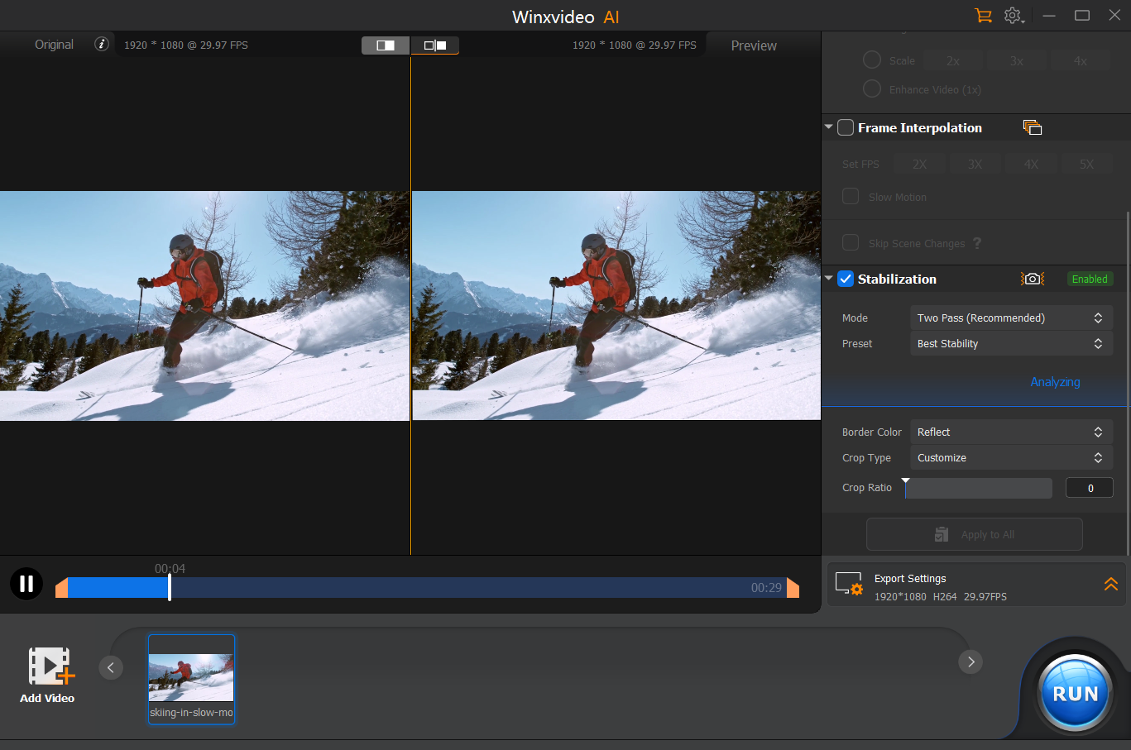This screenshot has width=1131, height=750.
Task: Uncheck the Stabilization checkbox
Action: tap(846, 279)
